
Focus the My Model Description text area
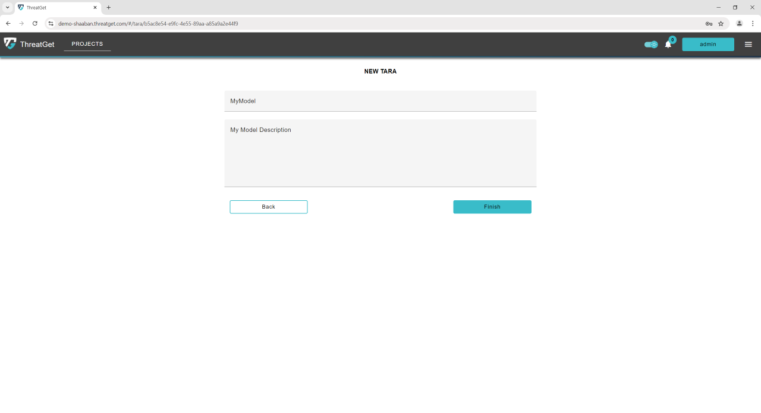(380, 153)
